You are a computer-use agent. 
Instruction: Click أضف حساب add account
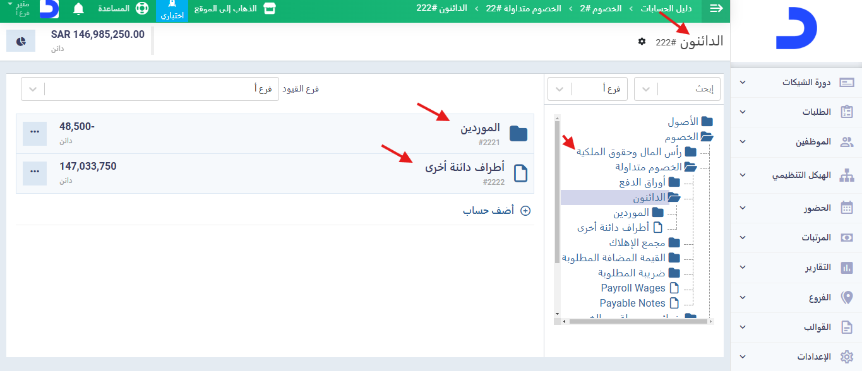[496, 211]
